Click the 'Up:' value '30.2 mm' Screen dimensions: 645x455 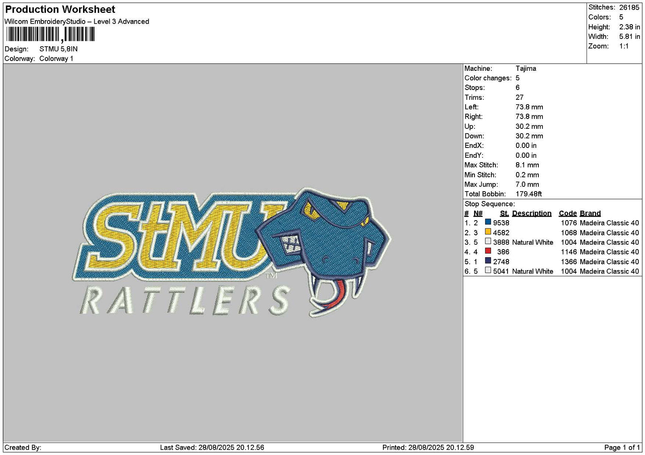click(529, 127)
